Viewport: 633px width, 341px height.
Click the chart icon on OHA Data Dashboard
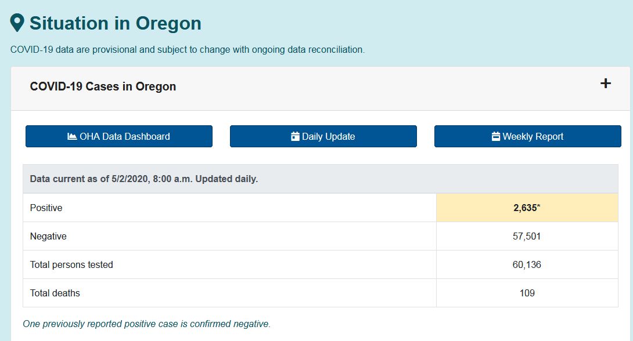tap(72, 137)
